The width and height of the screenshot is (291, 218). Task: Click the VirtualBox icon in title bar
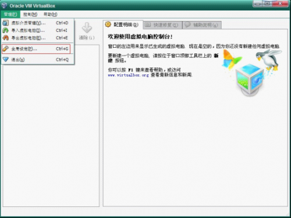coord(4,5)
